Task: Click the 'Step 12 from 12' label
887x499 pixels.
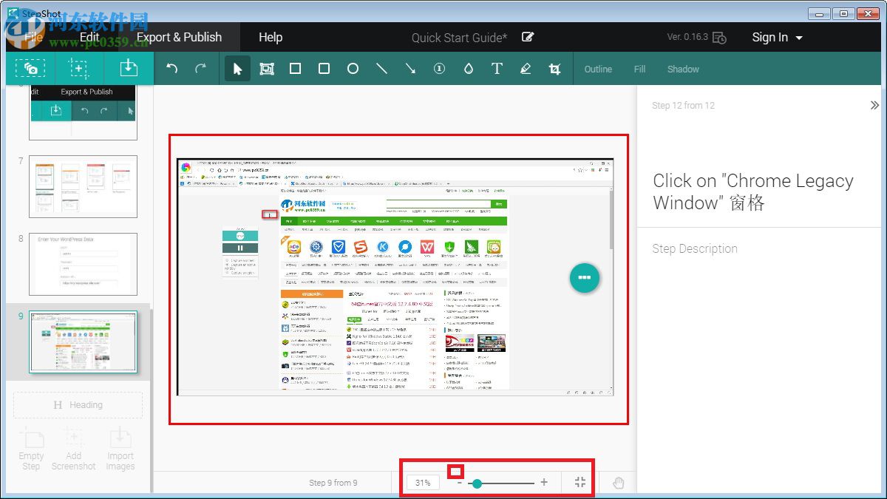Action: tap(683, 106)
